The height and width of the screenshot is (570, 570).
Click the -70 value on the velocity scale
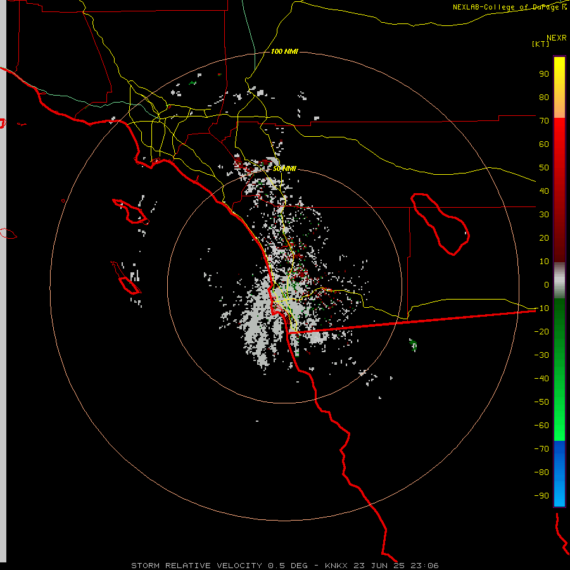541,449
